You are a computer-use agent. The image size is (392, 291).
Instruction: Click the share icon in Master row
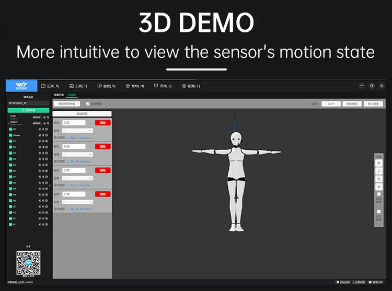pyautogui.click(x=43, y=135)
